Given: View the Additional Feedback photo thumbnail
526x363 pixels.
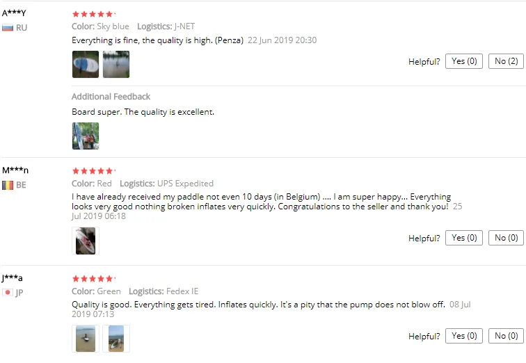Looking at the screenshot, I should pos(86,136).
